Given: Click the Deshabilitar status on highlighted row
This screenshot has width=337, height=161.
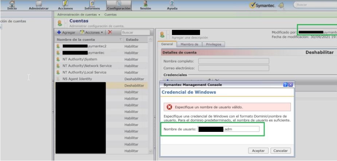Looking at the screenshot, I should (134, 86).
